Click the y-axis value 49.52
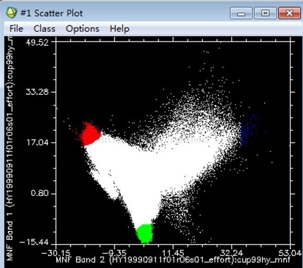Image resolution: width=303 pixels, height=268 pixels. pos(38,42)
